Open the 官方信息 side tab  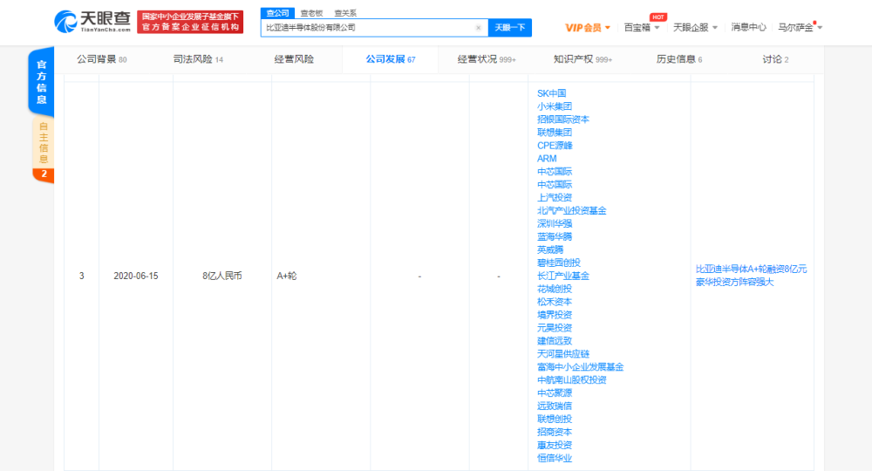pos(41,82)
